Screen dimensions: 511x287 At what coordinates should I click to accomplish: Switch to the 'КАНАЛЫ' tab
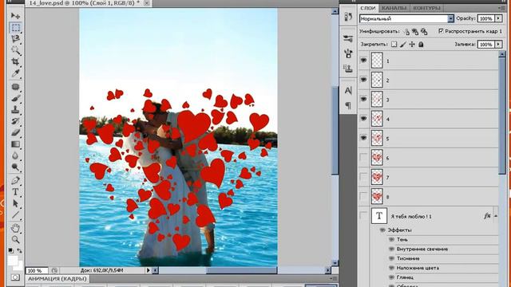[394, 8]
